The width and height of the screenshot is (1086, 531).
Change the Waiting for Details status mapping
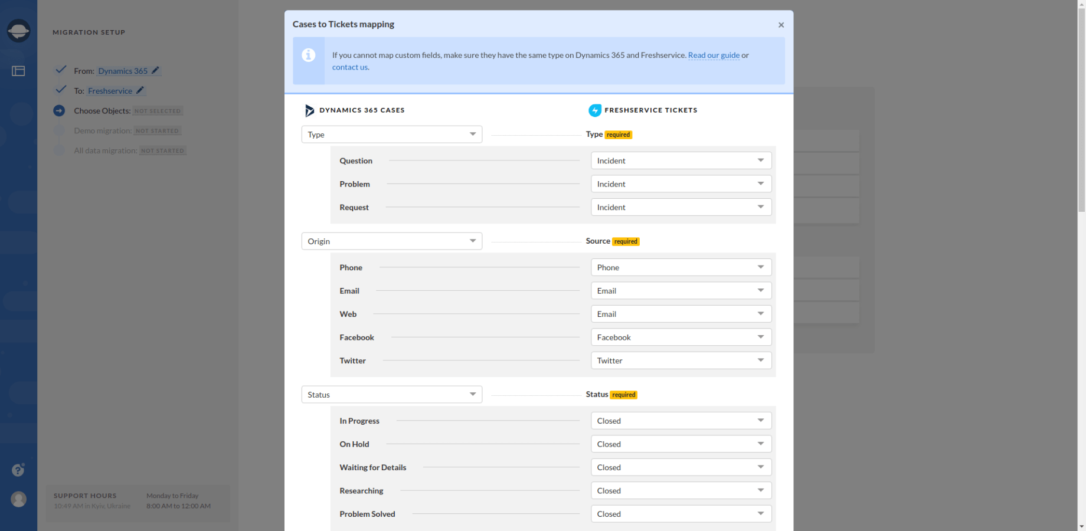coord(681,467)
